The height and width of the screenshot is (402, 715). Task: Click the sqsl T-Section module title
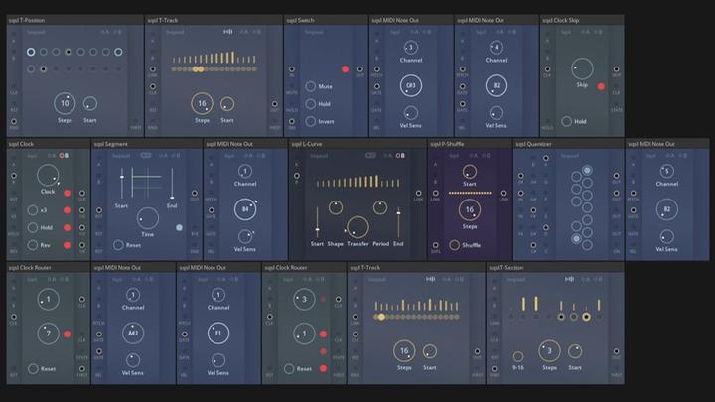pyautogui.click(x=506, y=268)
